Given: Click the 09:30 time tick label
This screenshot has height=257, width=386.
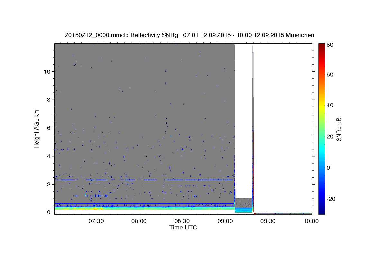Looking at the screenshot, I should point(268,221).
